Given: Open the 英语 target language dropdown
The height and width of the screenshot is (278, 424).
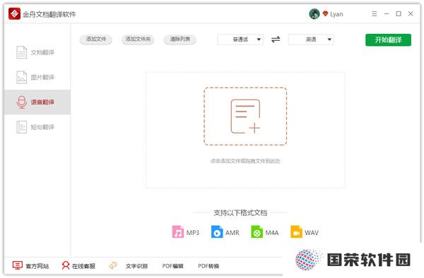Looking at the screenshot, I should point(311,40).
